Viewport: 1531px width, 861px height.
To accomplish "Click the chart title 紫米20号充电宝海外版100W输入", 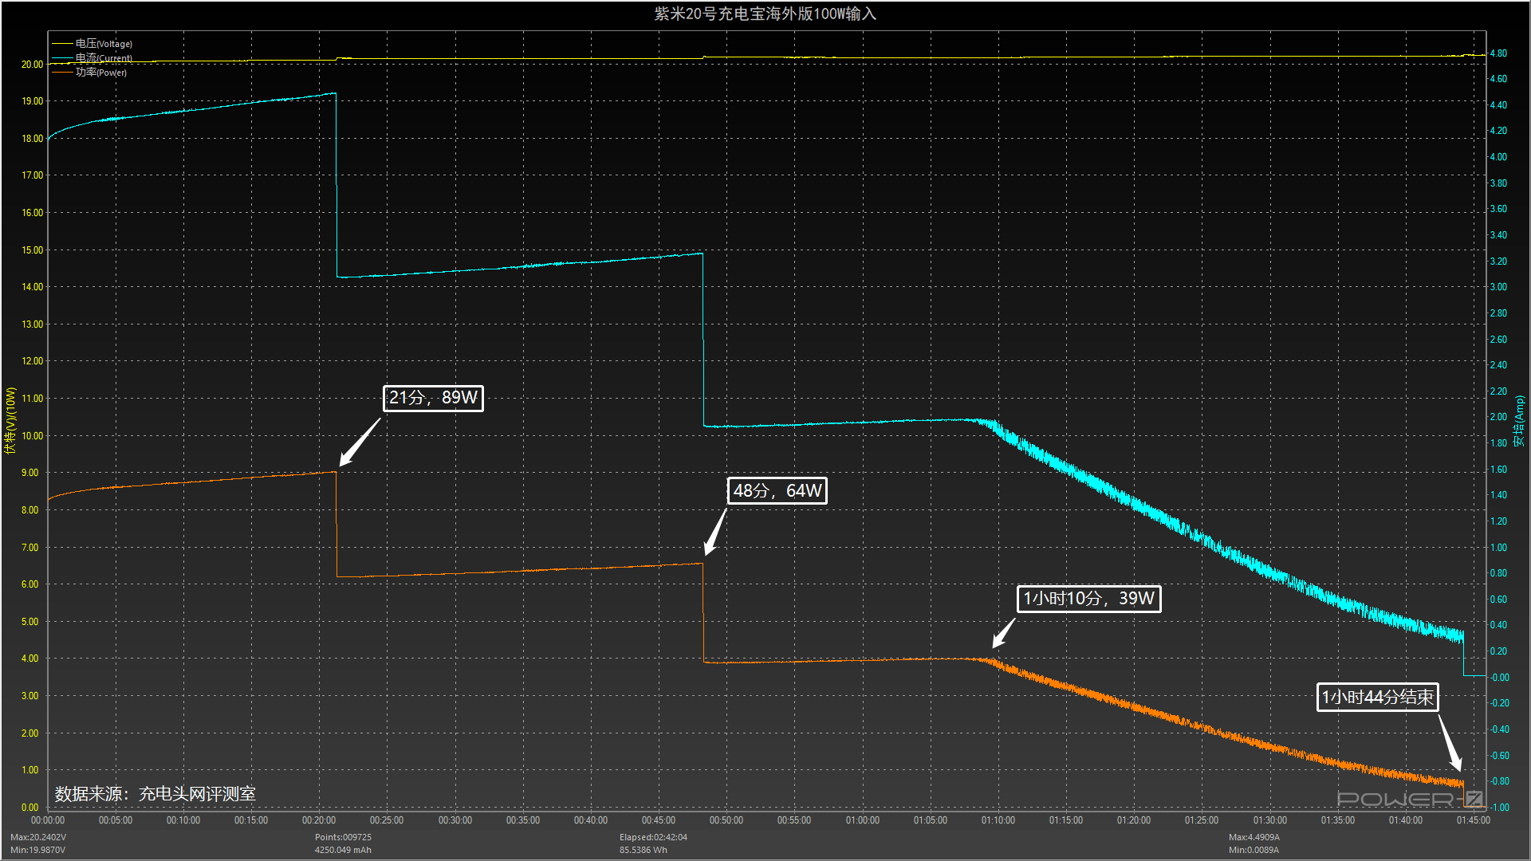I will click(x=765, y=14).
